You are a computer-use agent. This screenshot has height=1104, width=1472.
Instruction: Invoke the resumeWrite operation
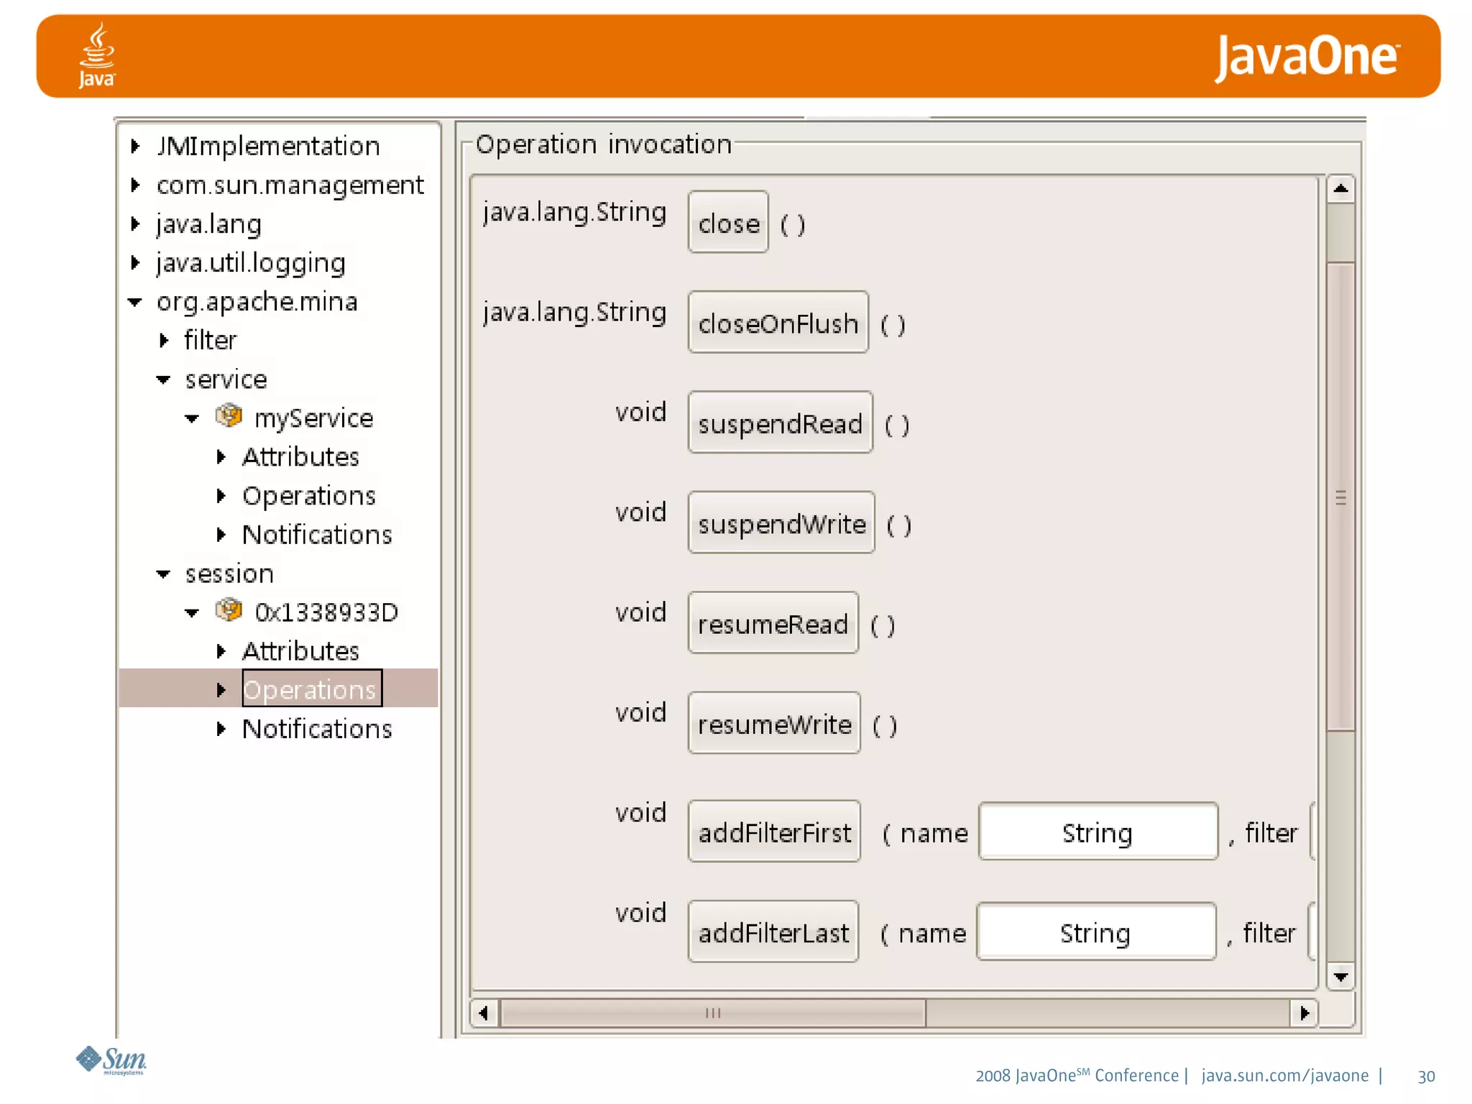point(774,723)
